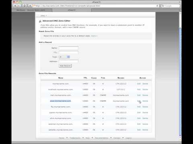Click the 127.0.0.1 record value
193x144 pixels.
[121, 90]
